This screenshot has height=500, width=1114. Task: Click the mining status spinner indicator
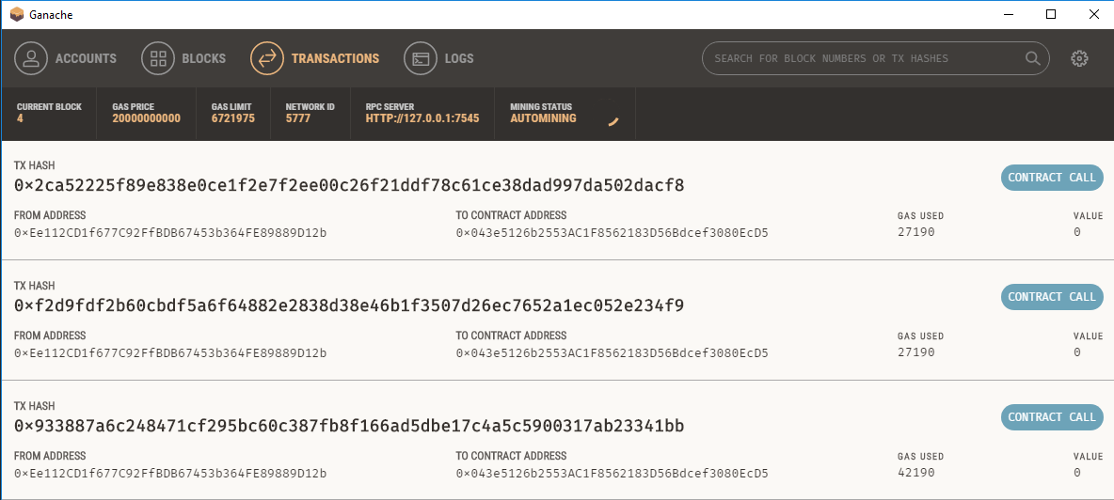click(613, 121)
